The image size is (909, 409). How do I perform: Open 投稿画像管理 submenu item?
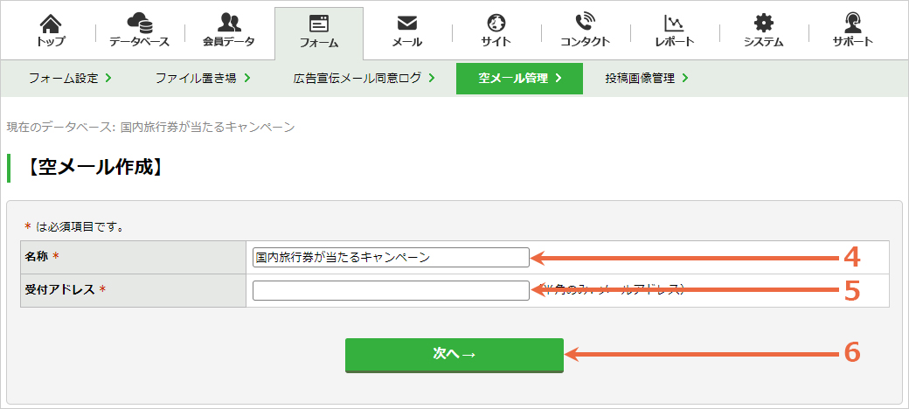[647, 78]
